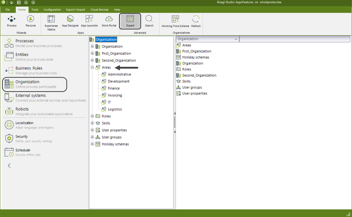Select the Organization module
Image resolution: width=352 pixels, height=217 pixels.
pos(35,84)
